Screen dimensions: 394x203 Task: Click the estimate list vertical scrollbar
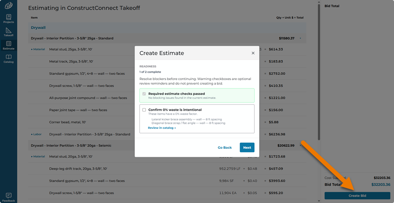(x=319, y=72)
